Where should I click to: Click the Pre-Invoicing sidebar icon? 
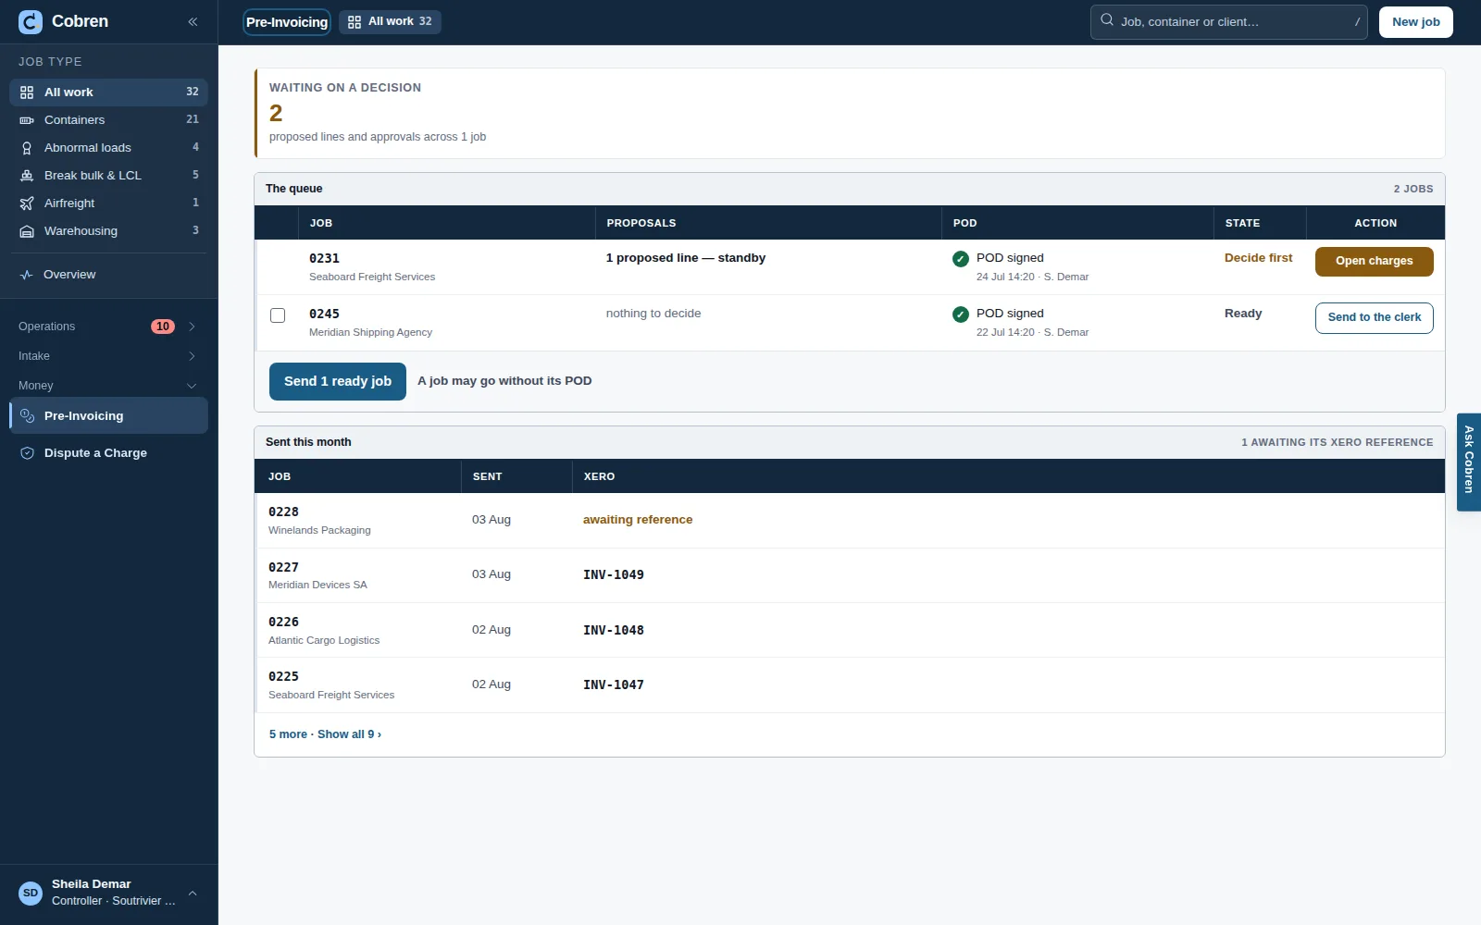tap(28, 416)
